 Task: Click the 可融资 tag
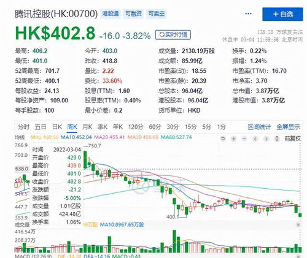[x=133, y=13]
